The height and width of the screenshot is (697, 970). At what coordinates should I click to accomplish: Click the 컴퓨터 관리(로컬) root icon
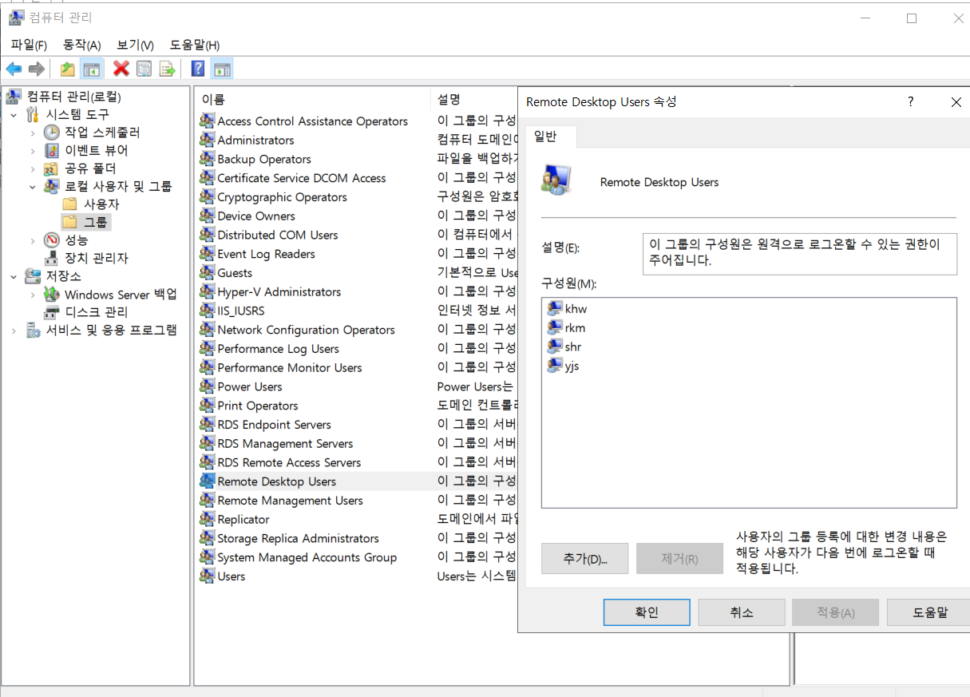14,97
